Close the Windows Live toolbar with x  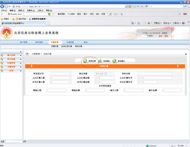pyautogui.click(x=2, y=14)
